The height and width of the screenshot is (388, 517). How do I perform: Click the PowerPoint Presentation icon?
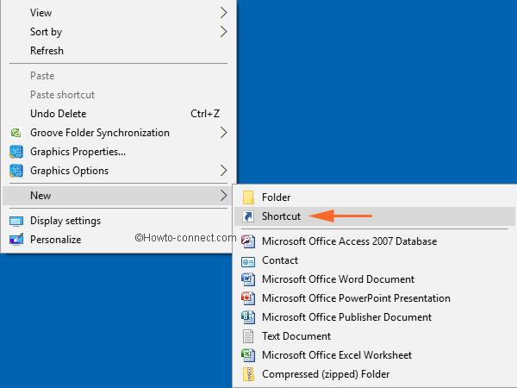click(248, 298)
